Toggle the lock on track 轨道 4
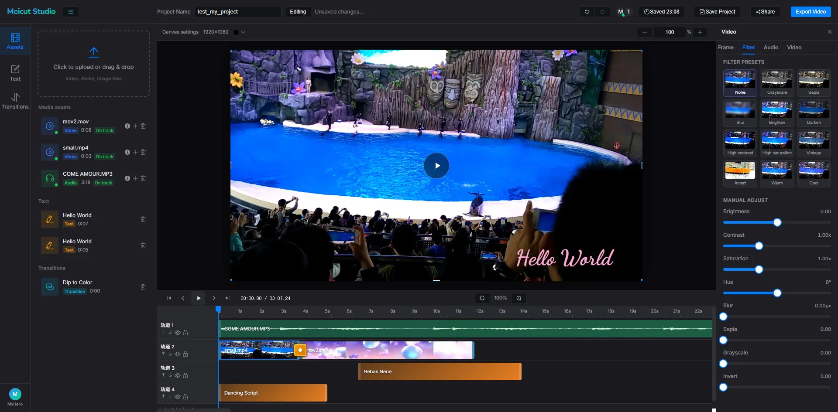Image resolution: width=838 pixels, height=412 pixels. pyautogui.click(x=185, y=397)
